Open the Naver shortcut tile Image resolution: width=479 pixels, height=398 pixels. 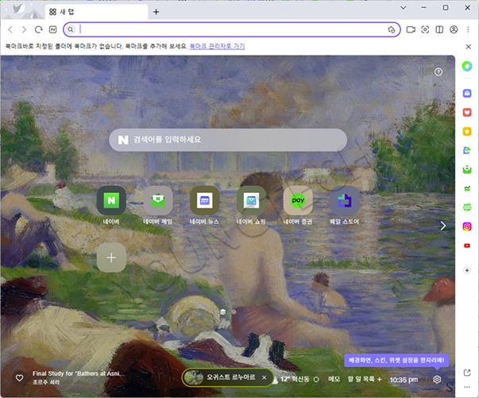pyautogui.click(x=111, y=200)
